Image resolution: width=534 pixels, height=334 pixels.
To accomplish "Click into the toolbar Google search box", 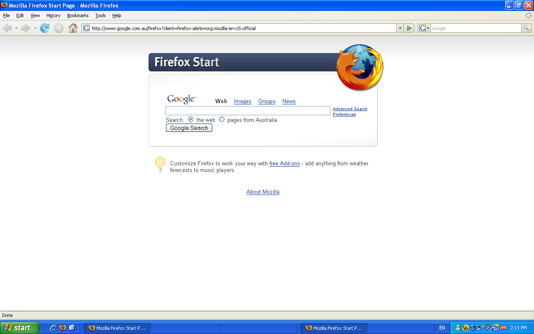I will (476, 28).
